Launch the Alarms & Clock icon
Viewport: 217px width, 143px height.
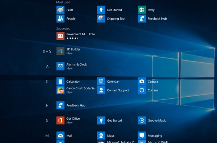point(60,66)
